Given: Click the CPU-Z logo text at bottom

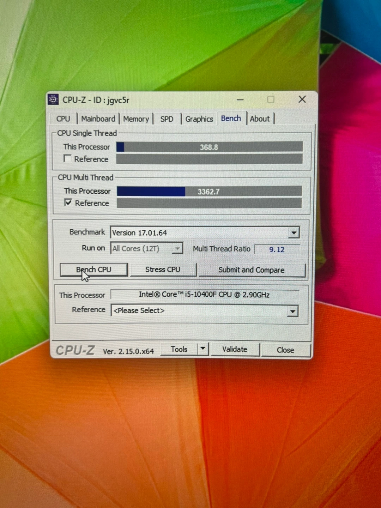Looking at the screenshot, I should (x=75, y=350).
